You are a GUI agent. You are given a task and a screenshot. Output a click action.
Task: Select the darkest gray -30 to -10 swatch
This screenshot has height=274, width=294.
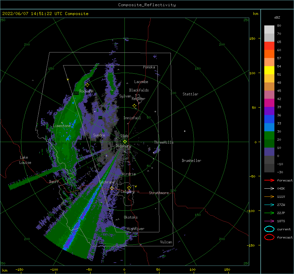(x=269, y=168)
